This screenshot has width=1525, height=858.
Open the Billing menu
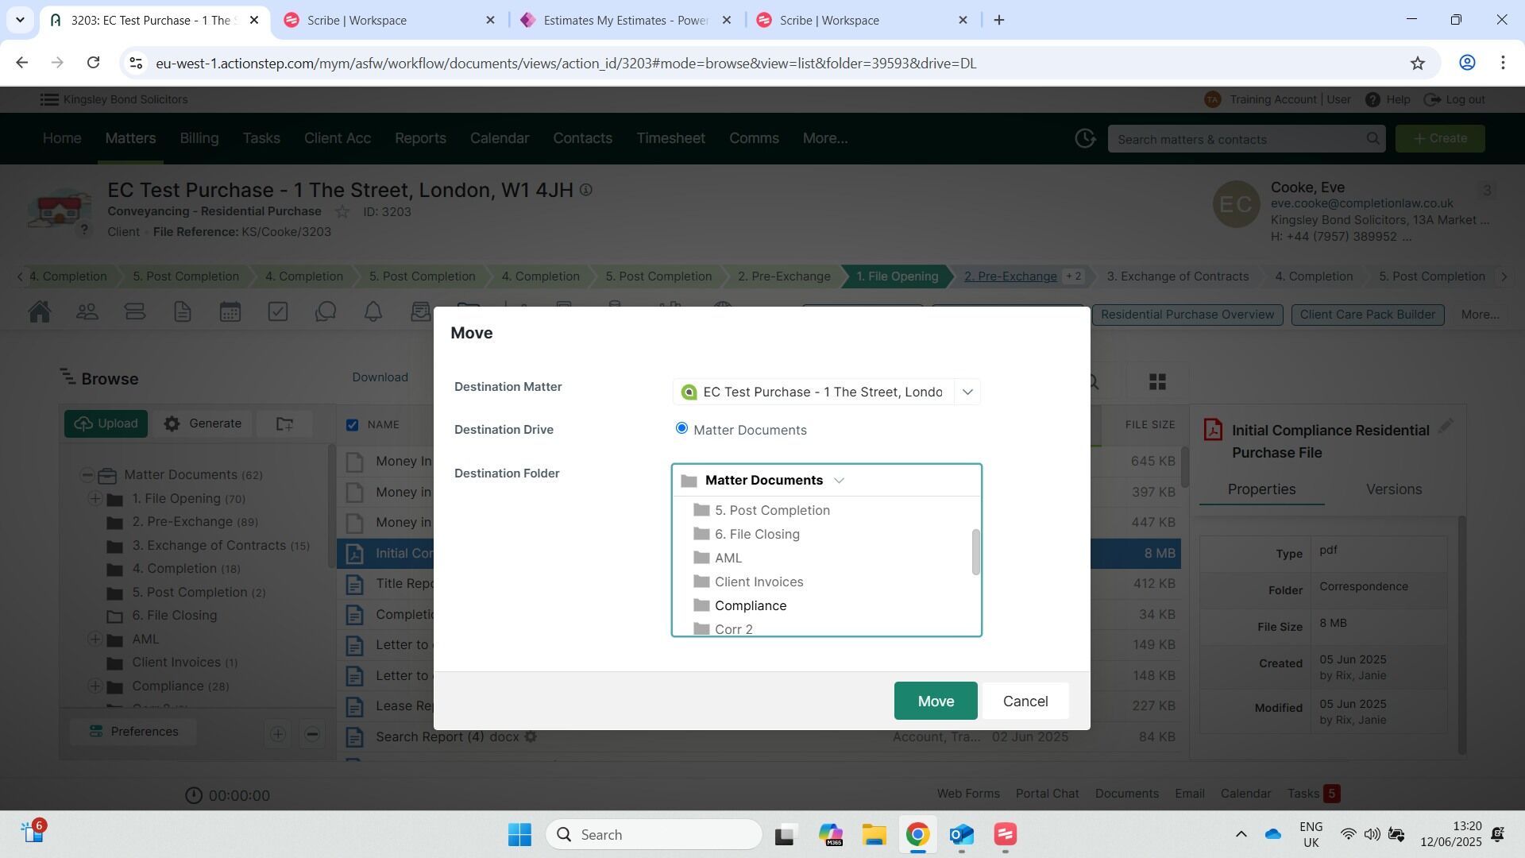pos(199,138)
